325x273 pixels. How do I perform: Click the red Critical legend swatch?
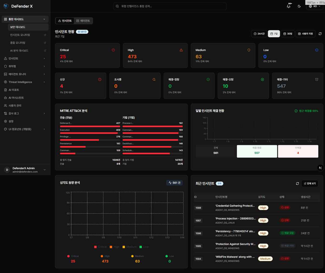[95, 247]
